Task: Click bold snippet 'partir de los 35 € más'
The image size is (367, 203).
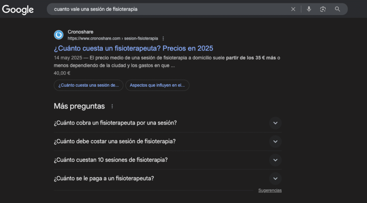Action: point(251,58)
